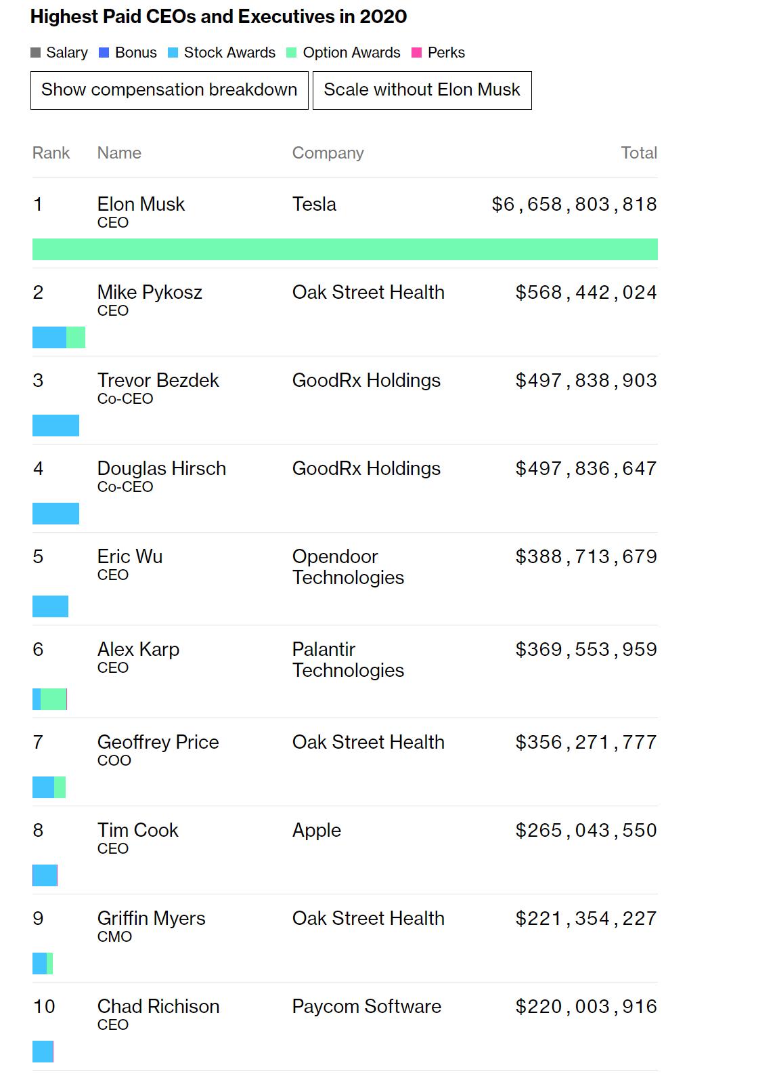This screenshot has width=777, height=1078.
Task: Select Elon Musk's green option awards bar
Action: click(345, 249)
